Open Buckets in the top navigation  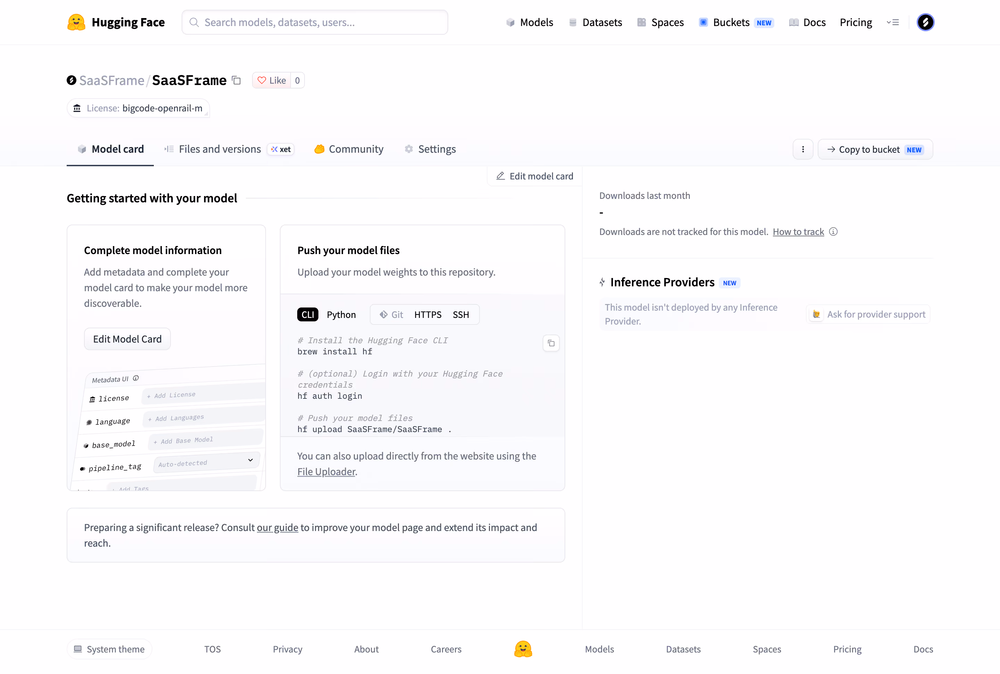tap(736, 22)
